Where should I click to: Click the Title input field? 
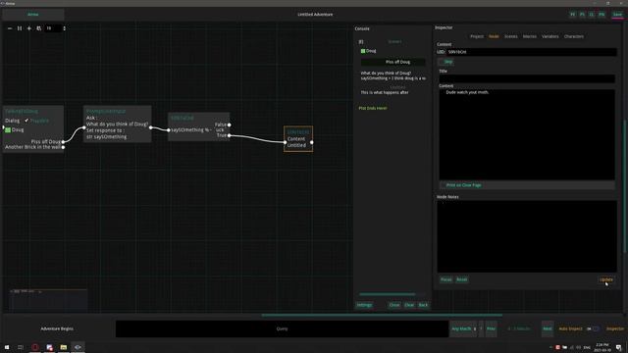(x=527, y=78)
